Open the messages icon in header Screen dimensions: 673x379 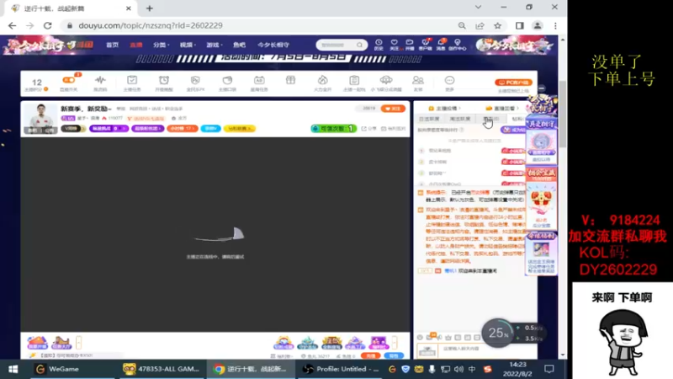point(441,45)
